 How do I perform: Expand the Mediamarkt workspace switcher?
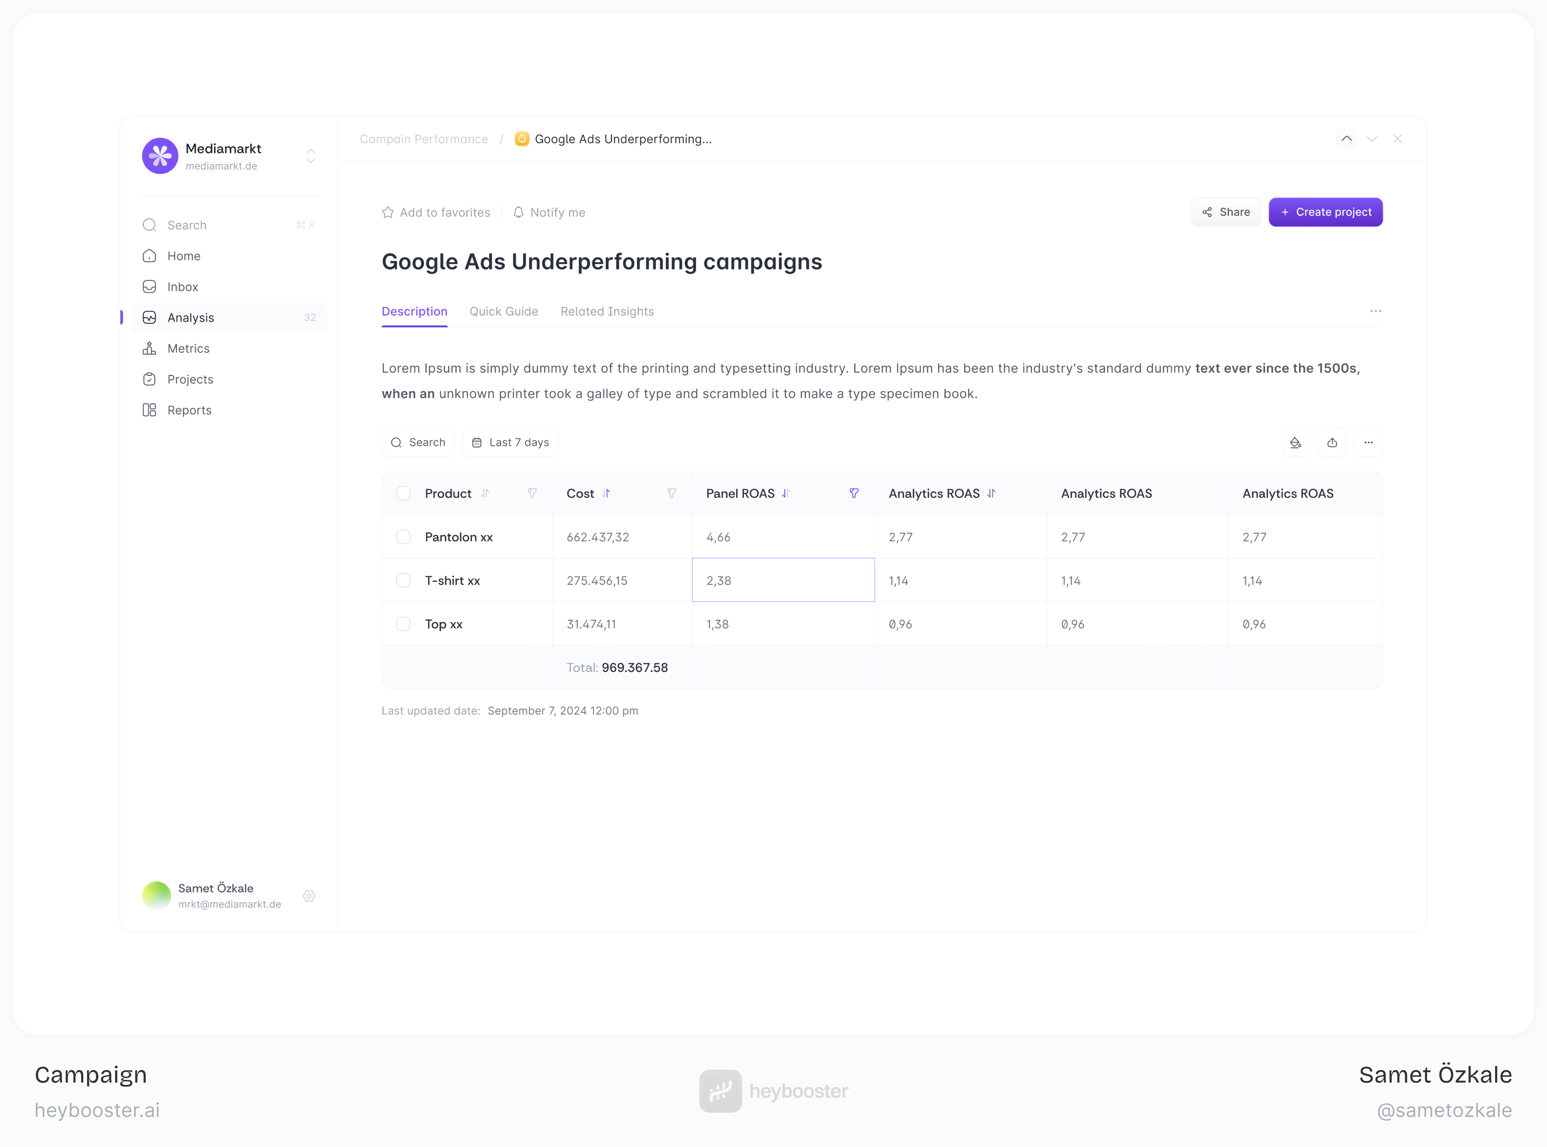(310, 156)
